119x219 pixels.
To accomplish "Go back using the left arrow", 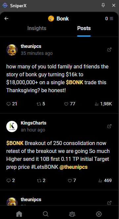I will click(6, 18).
